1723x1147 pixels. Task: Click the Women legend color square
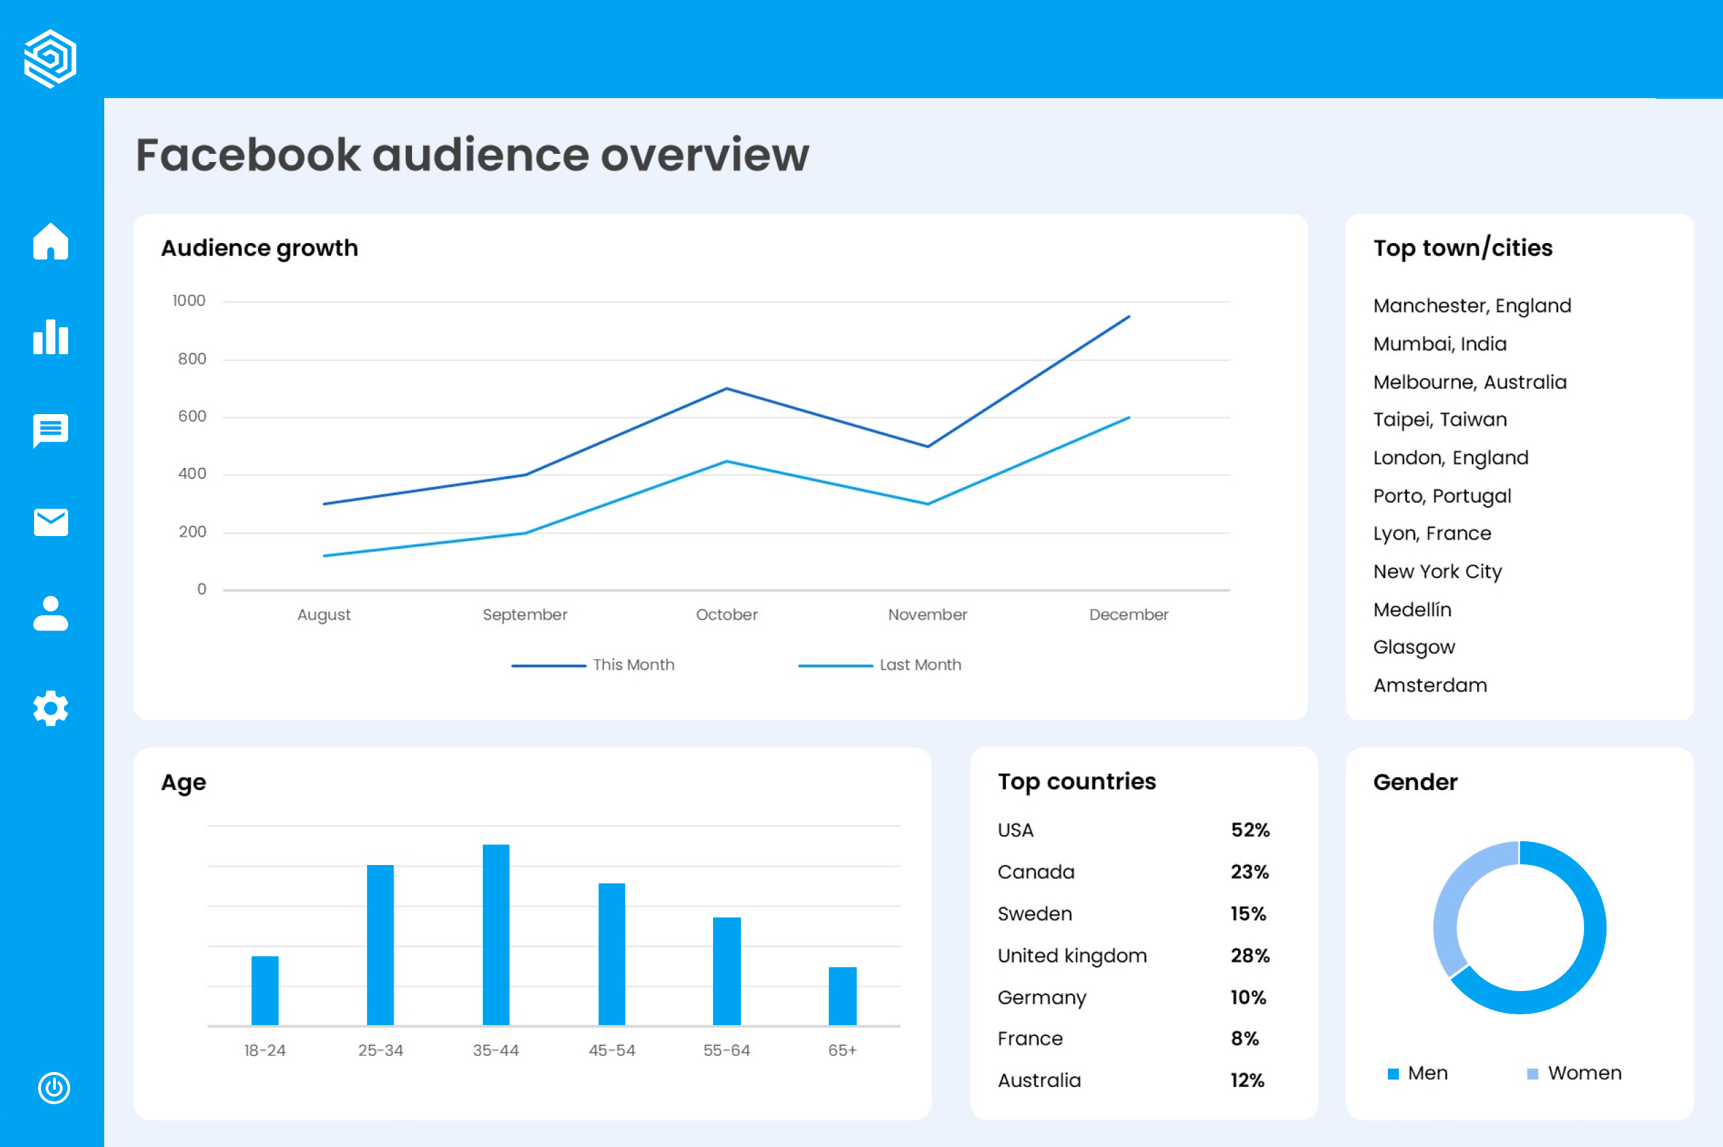(1533, 1074)
